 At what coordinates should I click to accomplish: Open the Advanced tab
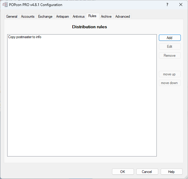pos(123,17)
